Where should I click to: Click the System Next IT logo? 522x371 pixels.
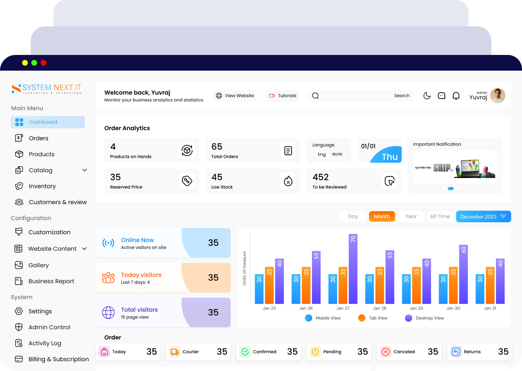pyautogui.click(x=46, y=89)
